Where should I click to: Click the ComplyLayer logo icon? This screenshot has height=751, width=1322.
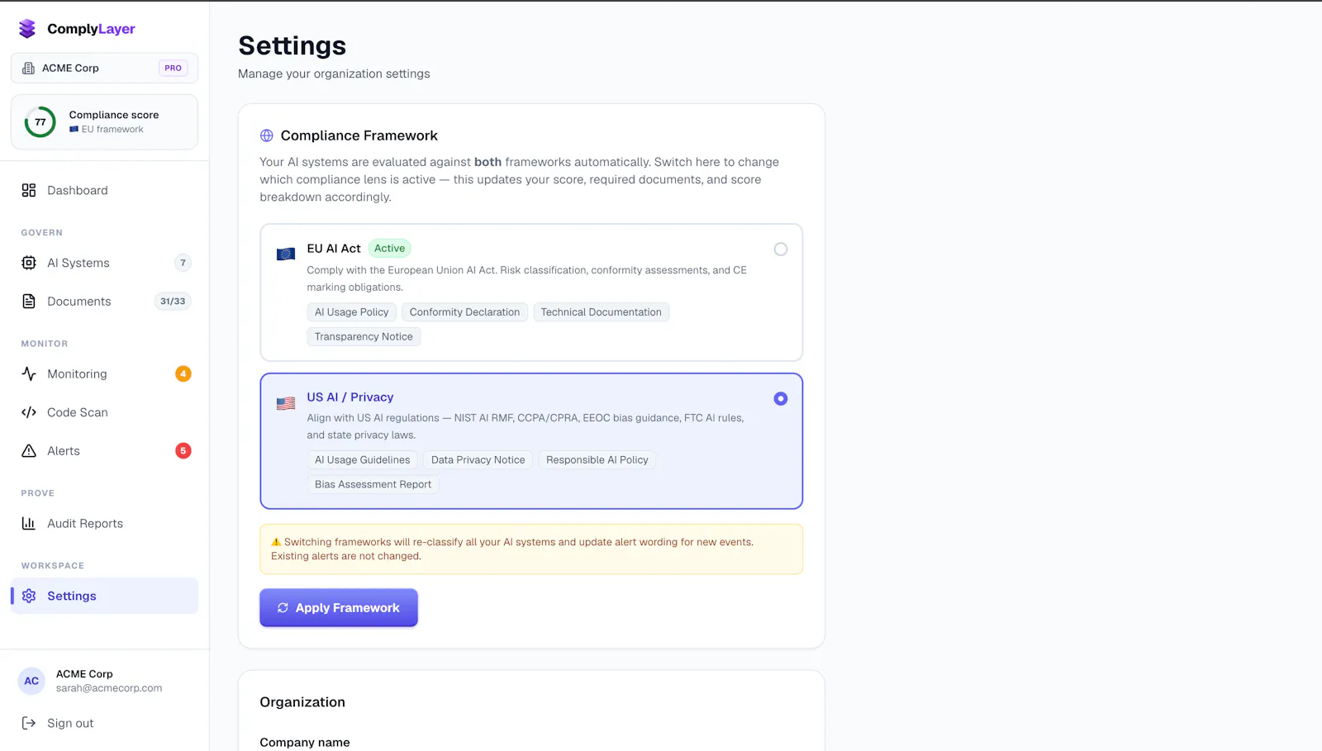pos(27,29)
